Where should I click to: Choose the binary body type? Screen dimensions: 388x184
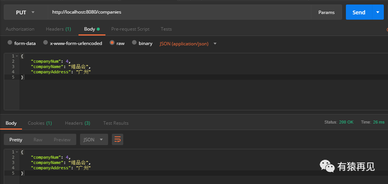(x=134, y=43)
